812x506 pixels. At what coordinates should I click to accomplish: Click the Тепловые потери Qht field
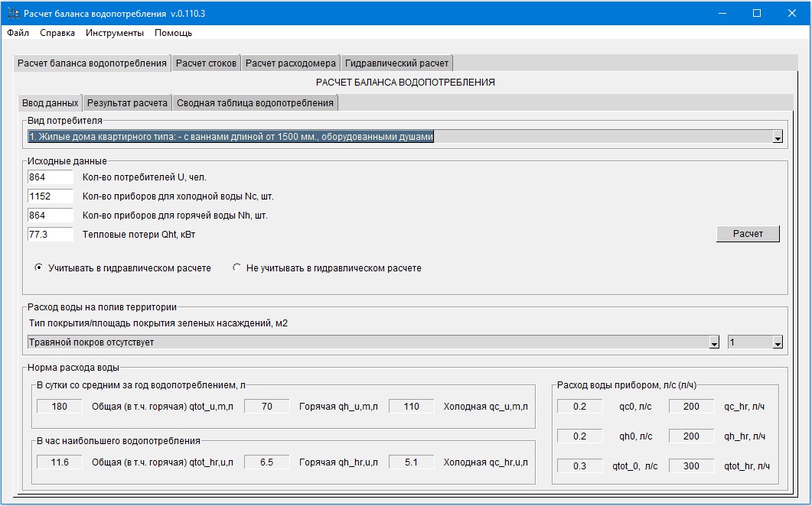[51, 235]
